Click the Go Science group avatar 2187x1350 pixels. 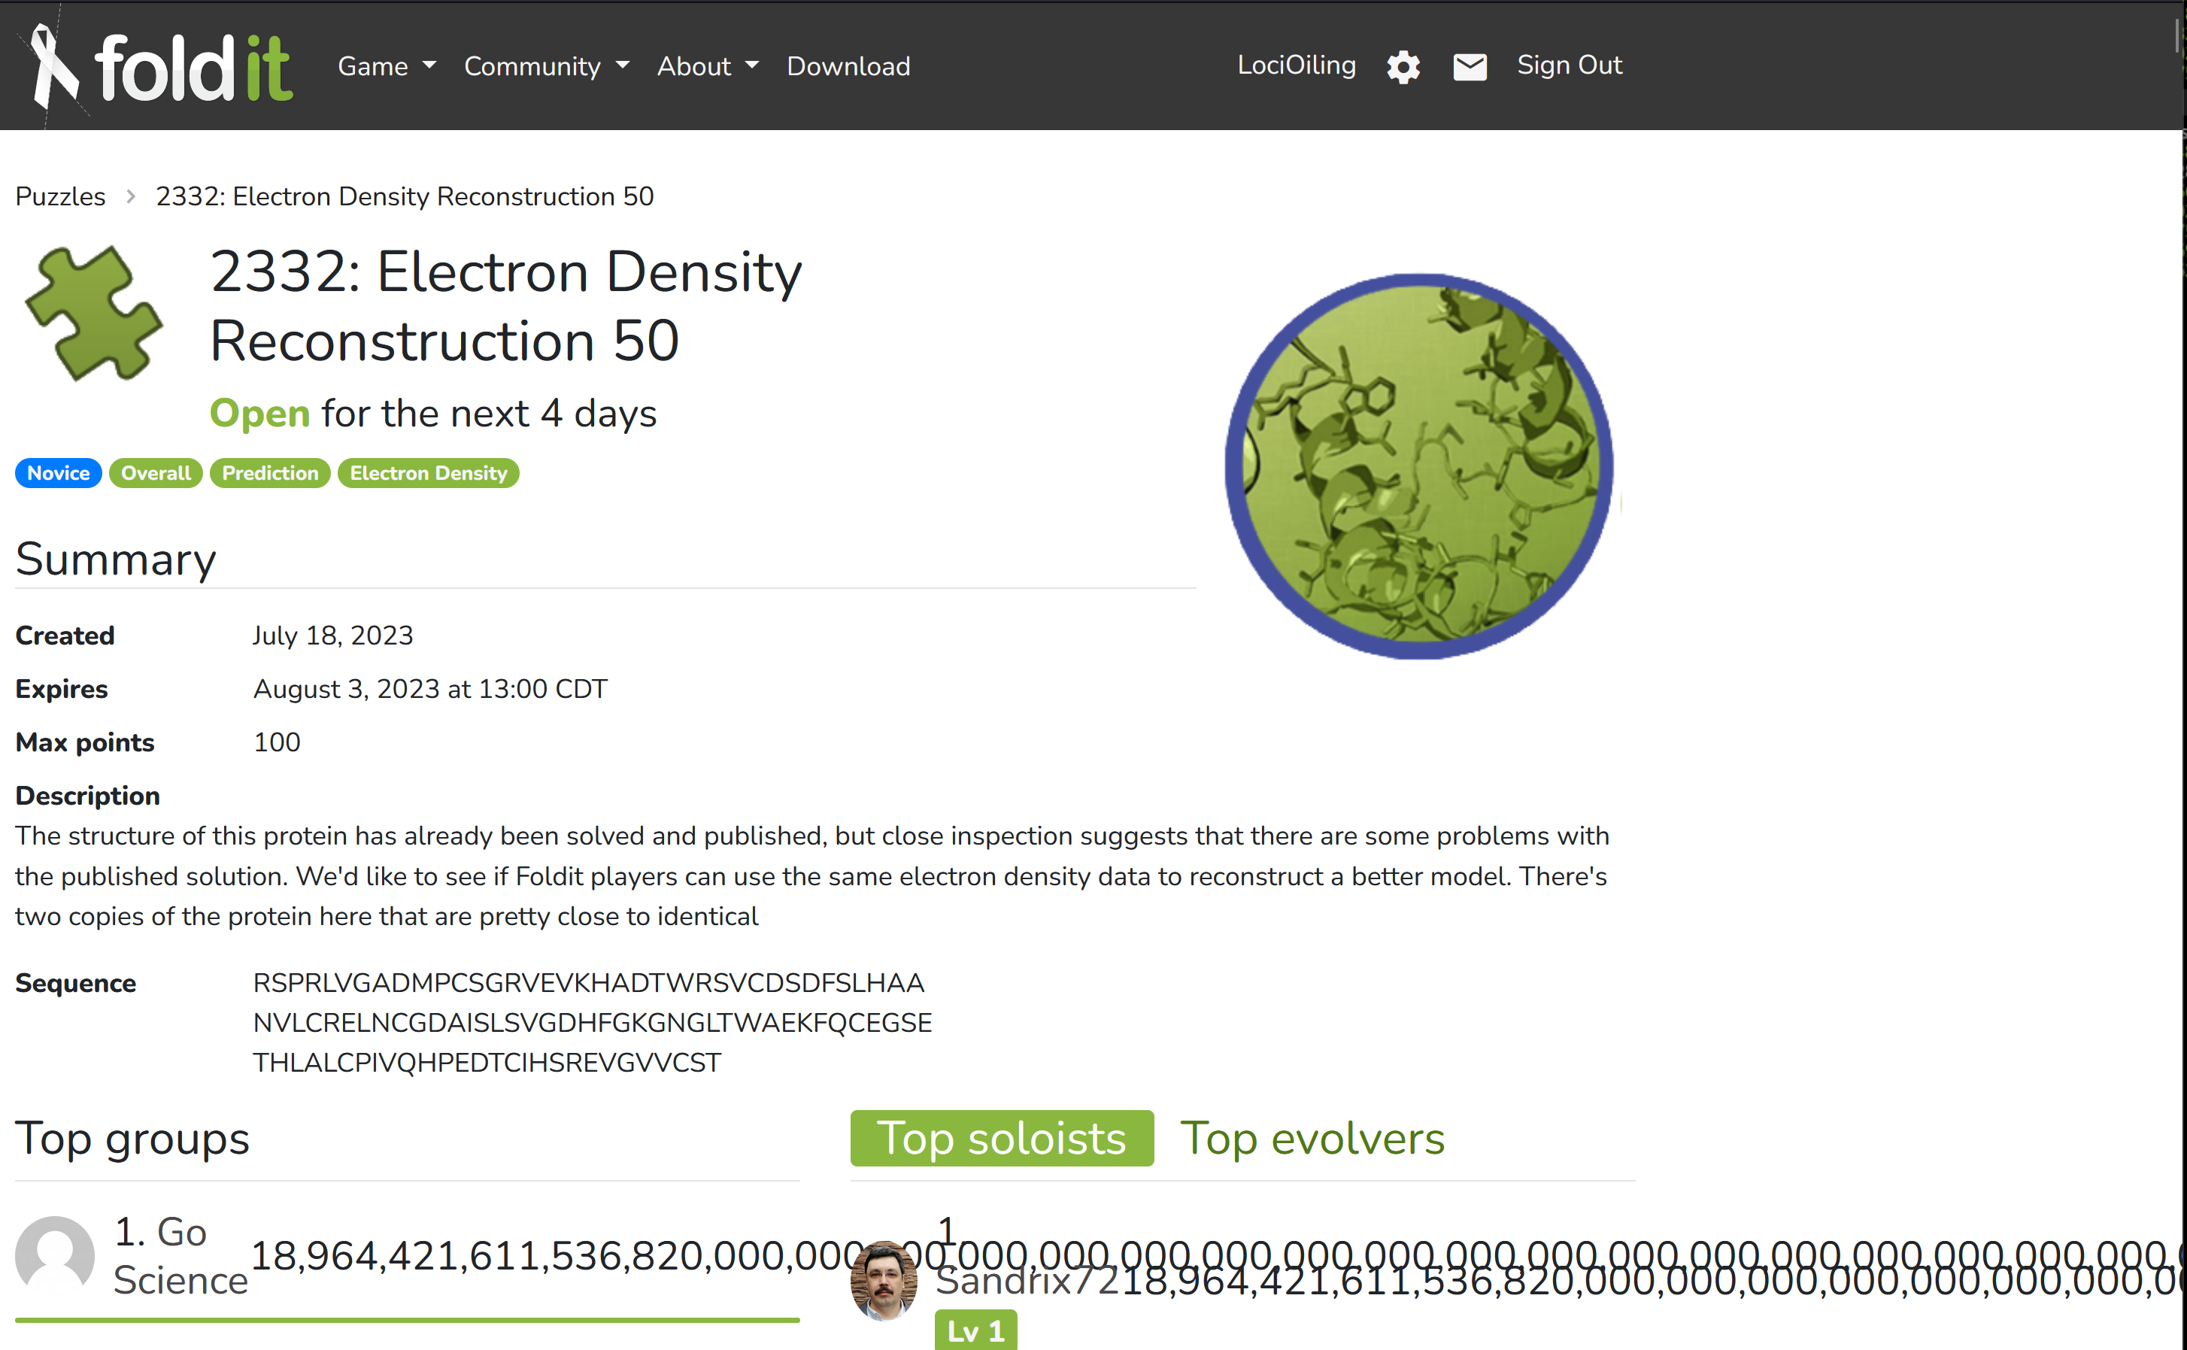point(56,1254)
